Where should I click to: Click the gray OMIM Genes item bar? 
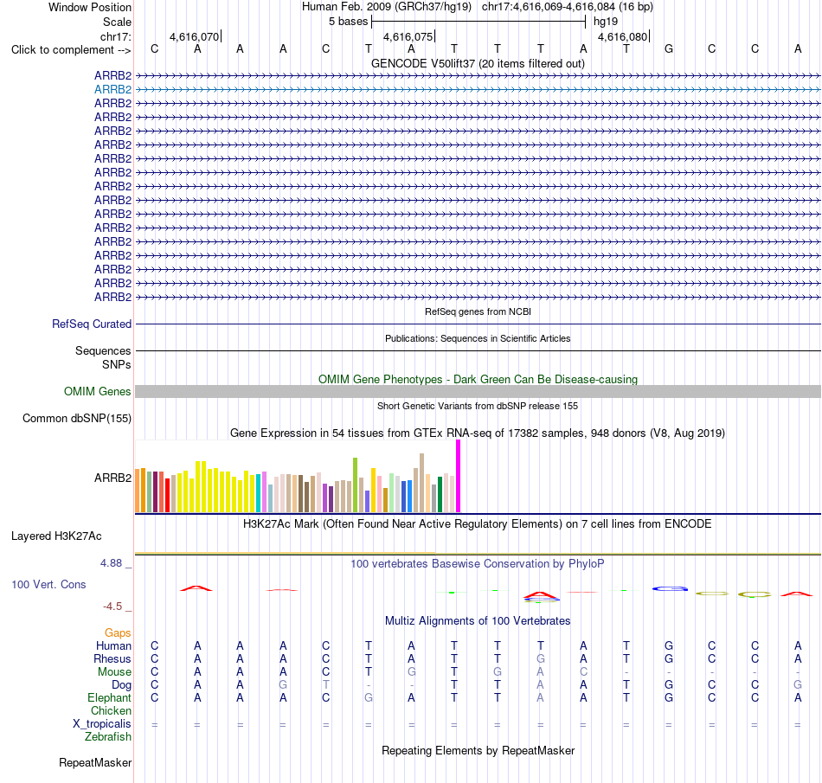tap(478, 391)
